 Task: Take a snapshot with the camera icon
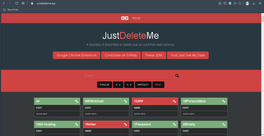click(x=225, y=3)
